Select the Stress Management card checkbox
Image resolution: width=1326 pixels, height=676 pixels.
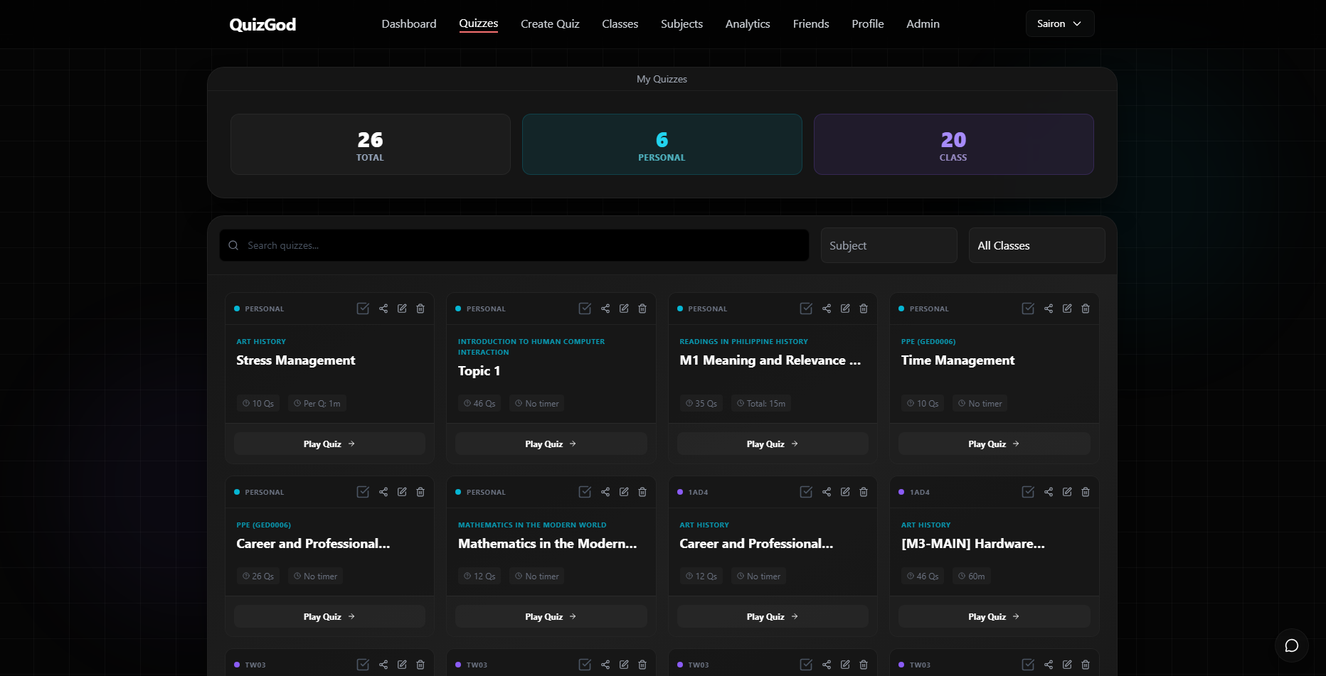(x=363, y=309)
